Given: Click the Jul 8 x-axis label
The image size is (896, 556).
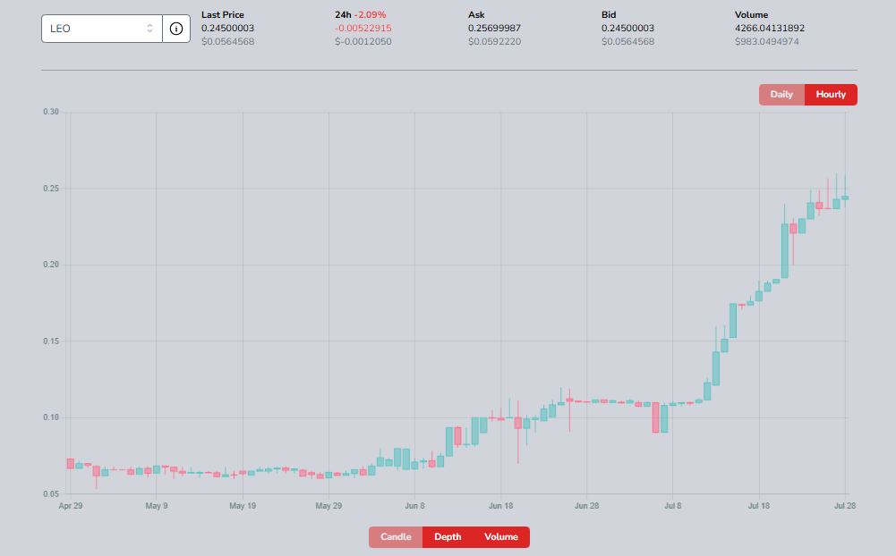Looking at the screenshot, I should (x=672, y=506).
